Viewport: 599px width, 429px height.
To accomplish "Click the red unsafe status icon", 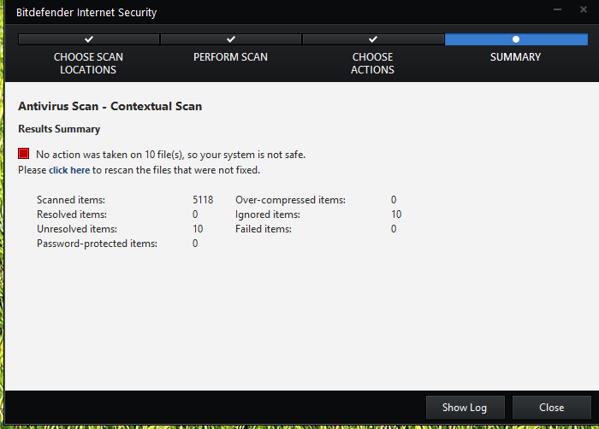I will [24, 154].
